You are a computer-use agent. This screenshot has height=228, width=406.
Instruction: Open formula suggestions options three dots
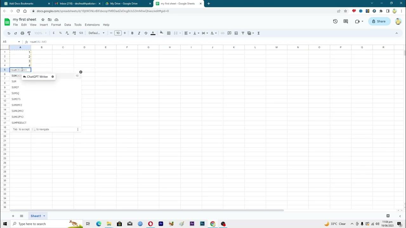(x=78, y=129)
